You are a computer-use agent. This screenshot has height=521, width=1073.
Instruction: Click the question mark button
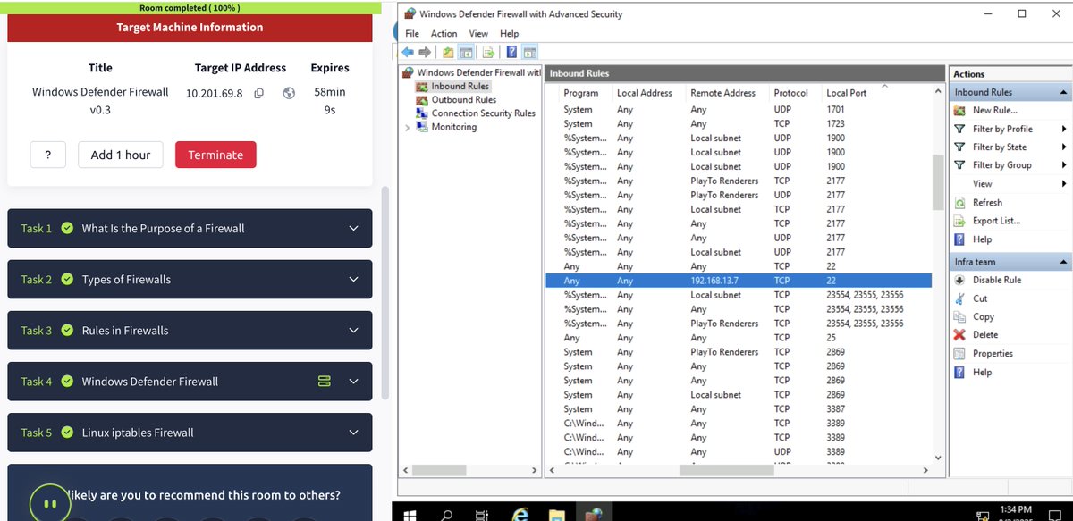(48, 155)
